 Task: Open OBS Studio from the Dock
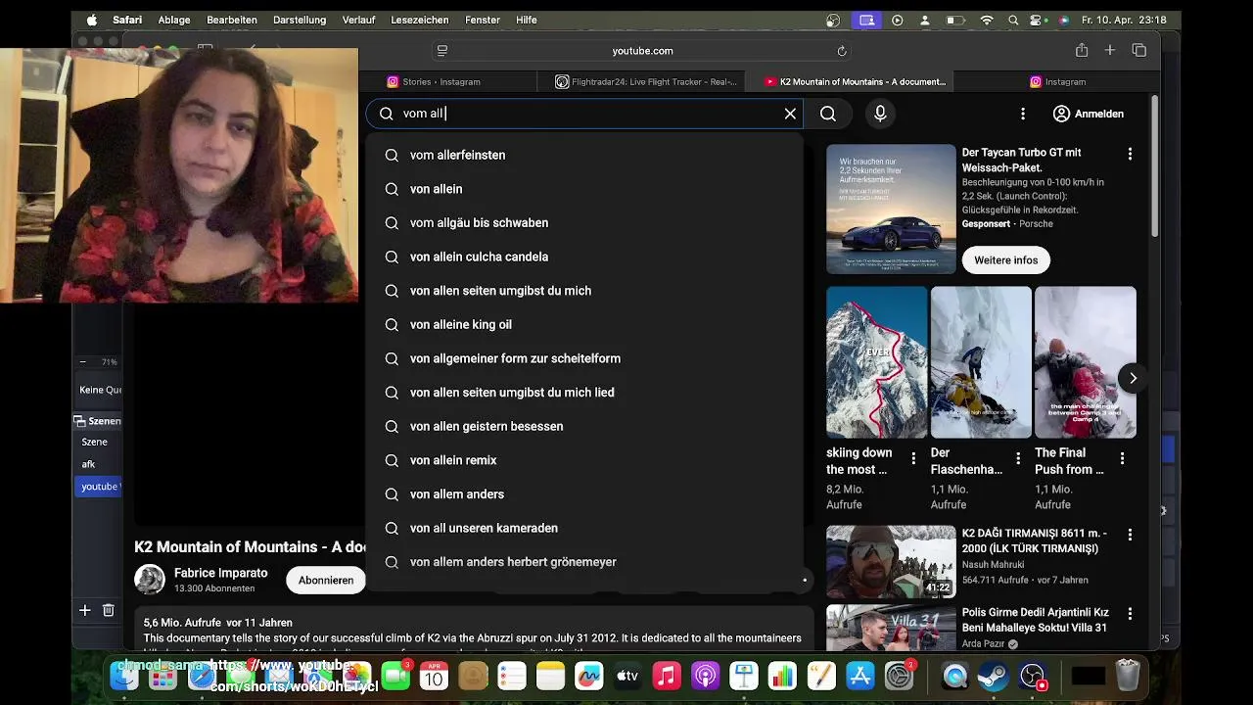point(1033,677)
